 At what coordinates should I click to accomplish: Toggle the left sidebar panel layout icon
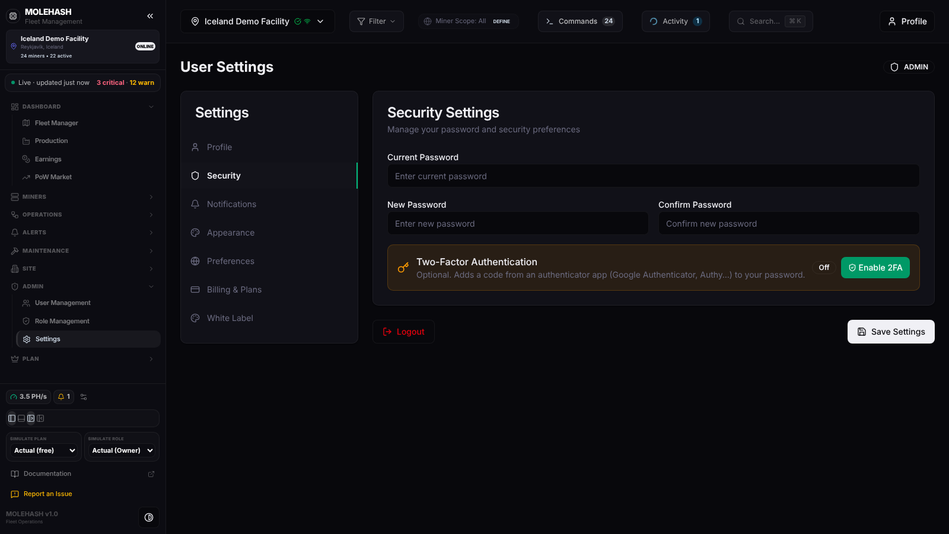click(12, 418)
